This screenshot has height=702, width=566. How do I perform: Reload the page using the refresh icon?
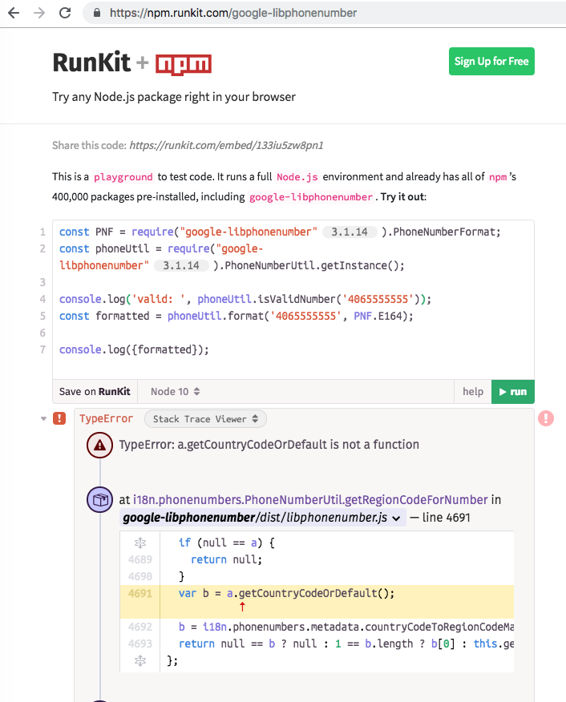pyautogui.click(x=65, y=13)
